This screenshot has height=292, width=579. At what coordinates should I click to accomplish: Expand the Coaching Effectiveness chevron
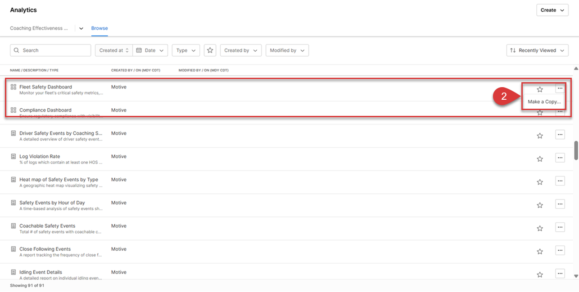click(81, 28)
